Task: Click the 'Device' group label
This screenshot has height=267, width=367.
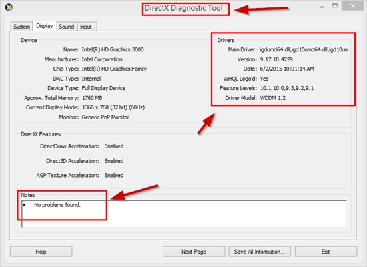Action: click(x=29, y=40)
